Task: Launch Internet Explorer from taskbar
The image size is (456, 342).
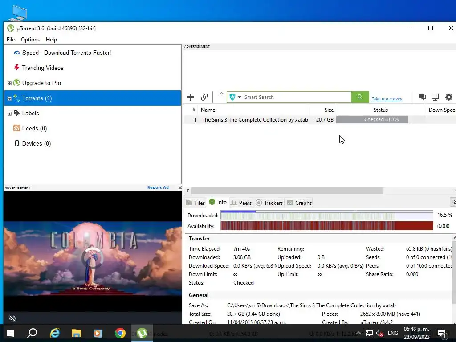Action: tap(55, 333)
